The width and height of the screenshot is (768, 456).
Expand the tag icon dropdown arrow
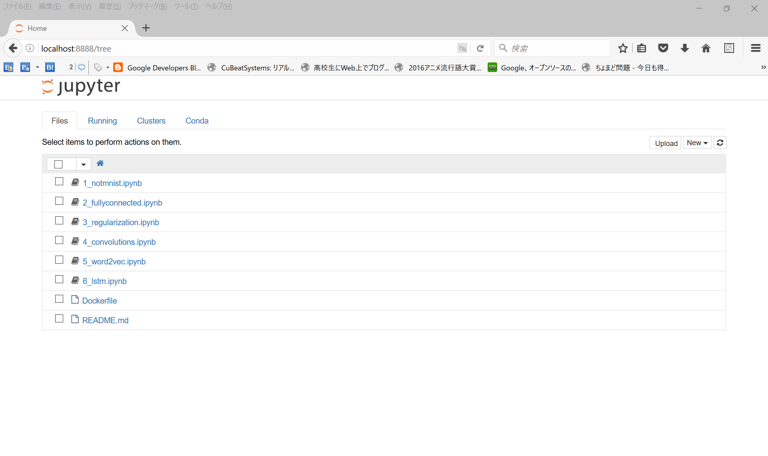(108, 67)
